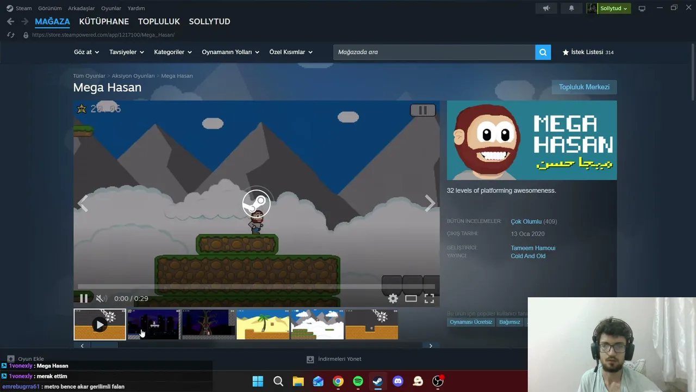The height and width of the screenshot is (392, 696).
Task: Expand the Tavsiyeler dropdown
Action: click(127, 52)
